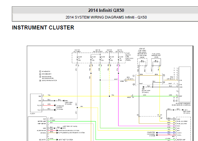The height and width of the screenshot is (141, 198).
Task: Click the Supplemental Restraints System label
Action: click(x=71, y=133)
